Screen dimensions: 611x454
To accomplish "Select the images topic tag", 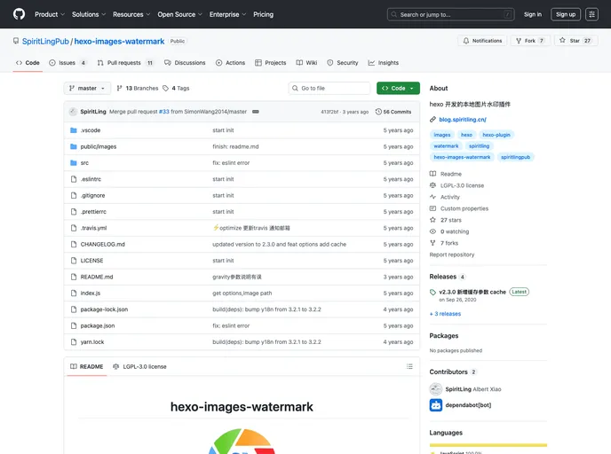I will [x=442, y=135].
